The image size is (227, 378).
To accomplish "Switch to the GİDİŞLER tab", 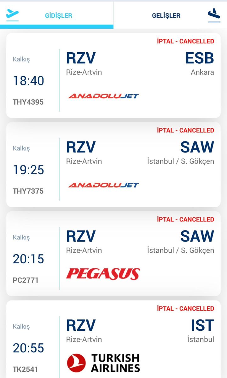I will click(x=59, y=15).
